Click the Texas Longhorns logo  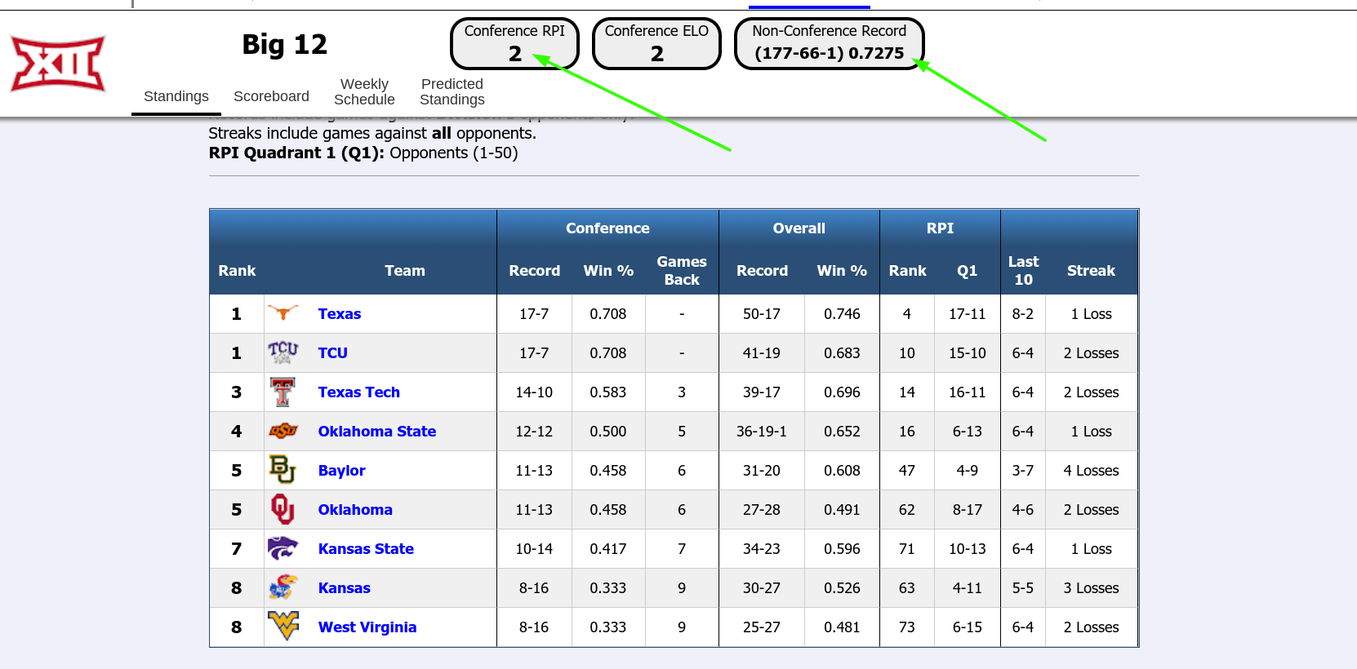(283, 313)
